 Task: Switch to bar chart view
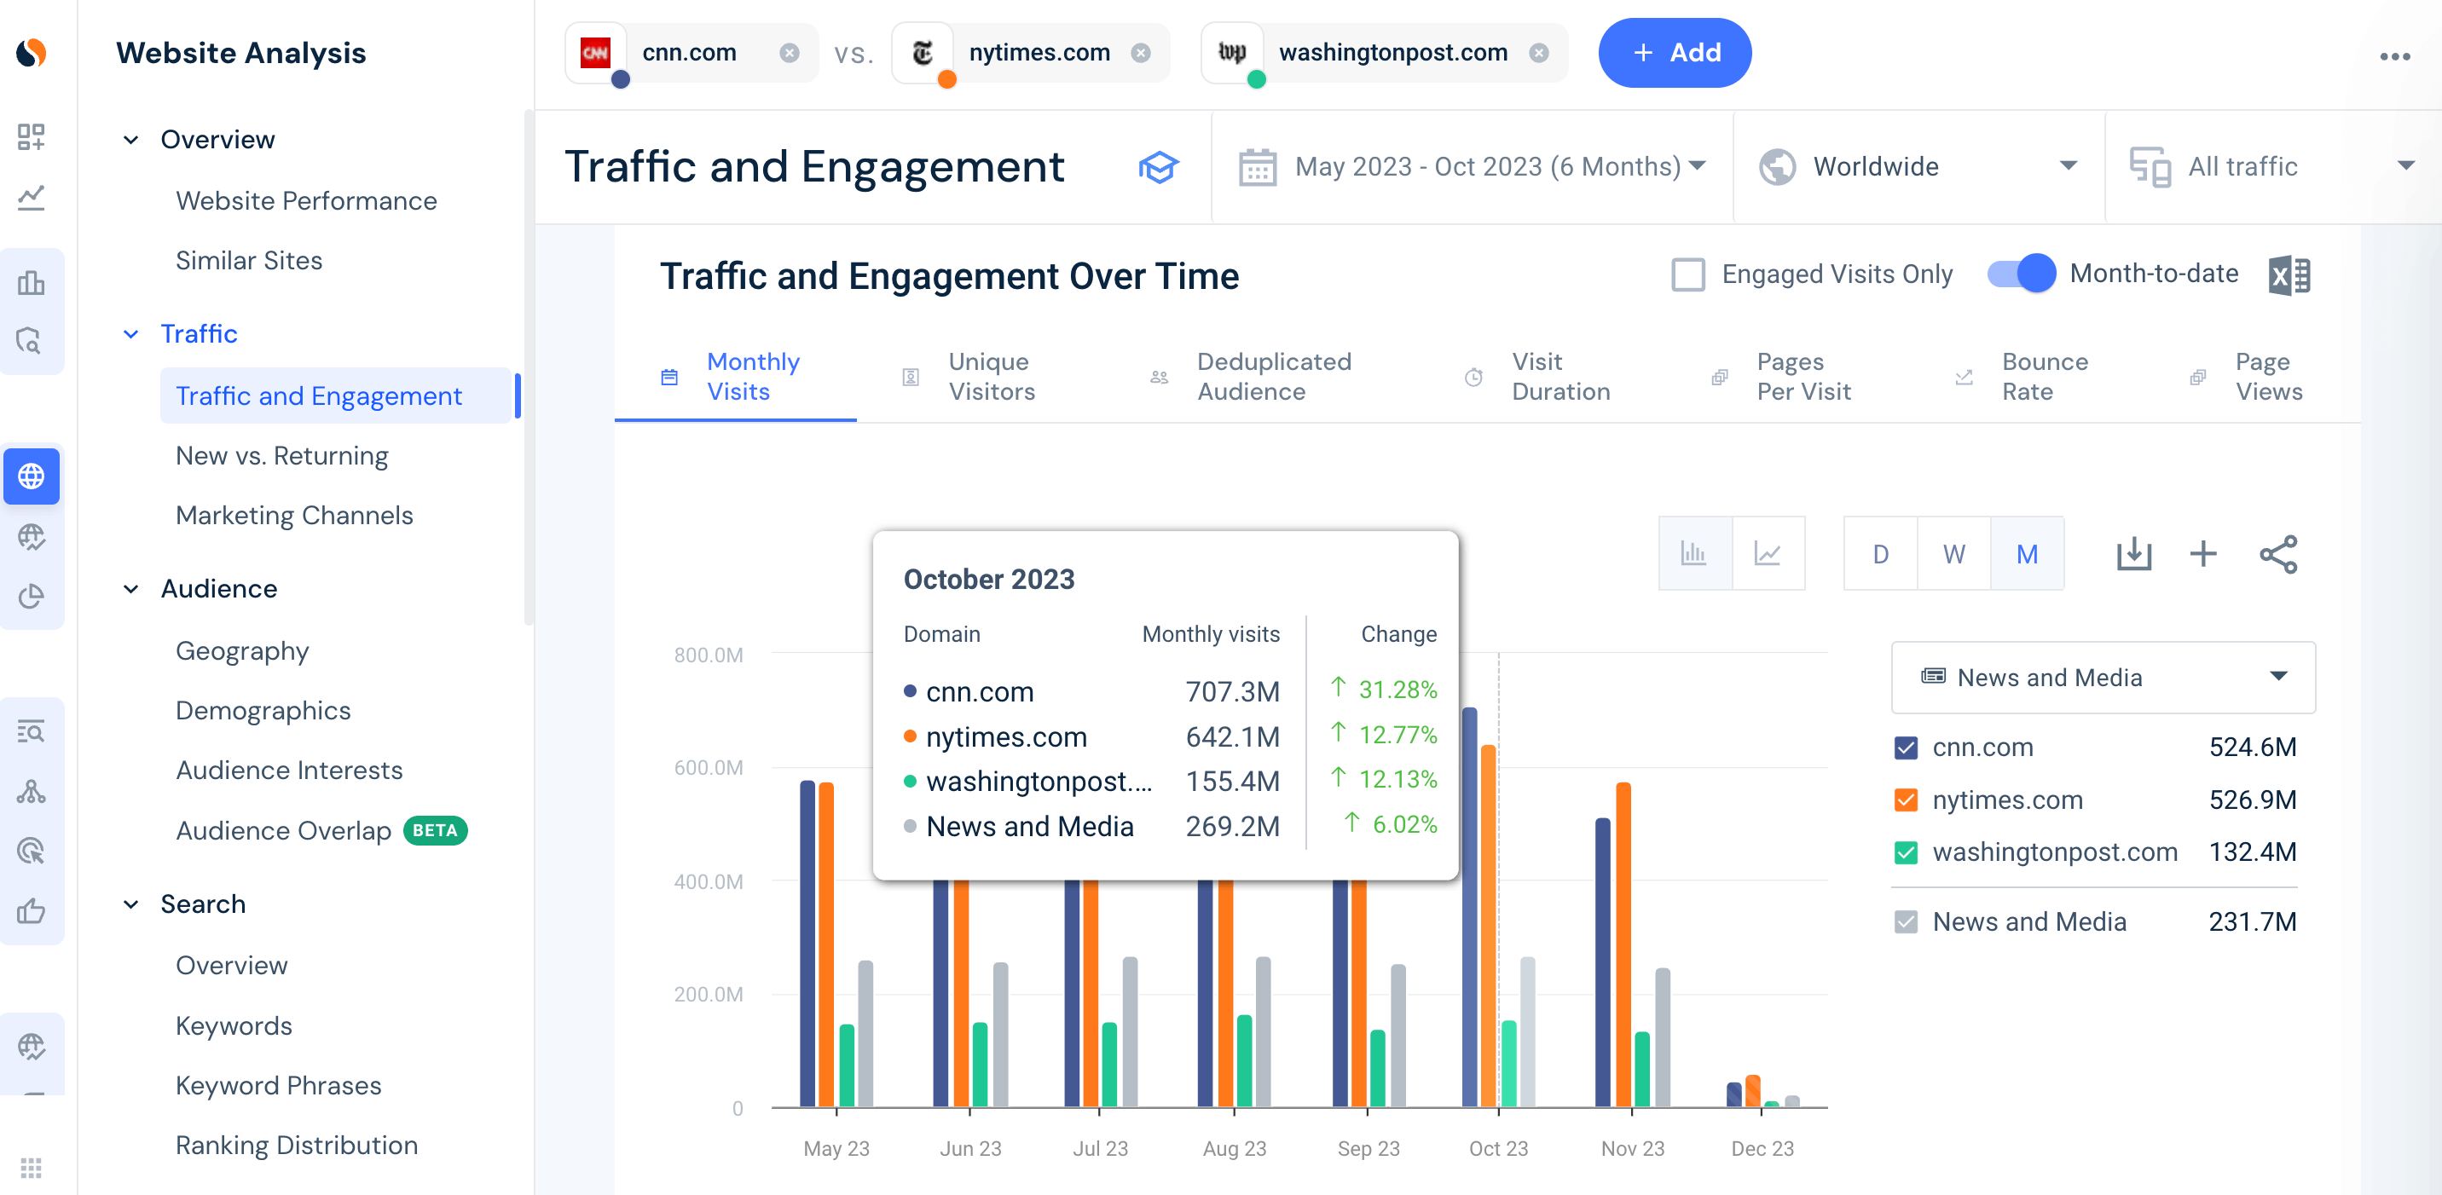point(1694,553)
